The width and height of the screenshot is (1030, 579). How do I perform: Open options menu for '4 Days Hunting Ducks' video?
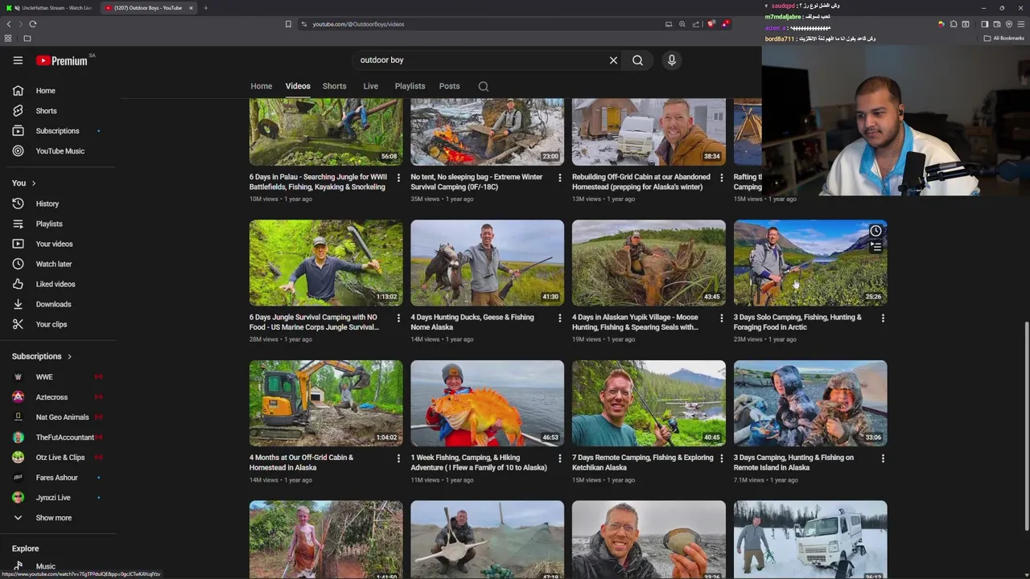tap(560, 318)
